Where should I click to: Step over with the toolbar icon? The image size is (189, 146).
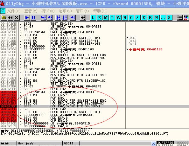50,18
